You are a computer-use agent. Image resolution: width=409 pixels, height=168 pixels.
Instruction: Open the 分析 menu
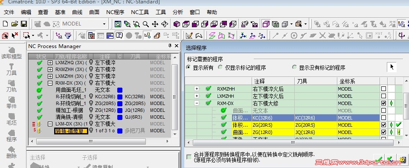point(178,12)
